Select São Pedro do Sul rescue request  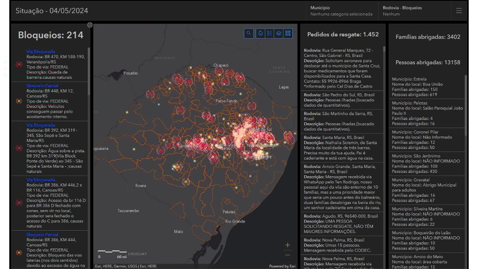[x=341, y=100]
